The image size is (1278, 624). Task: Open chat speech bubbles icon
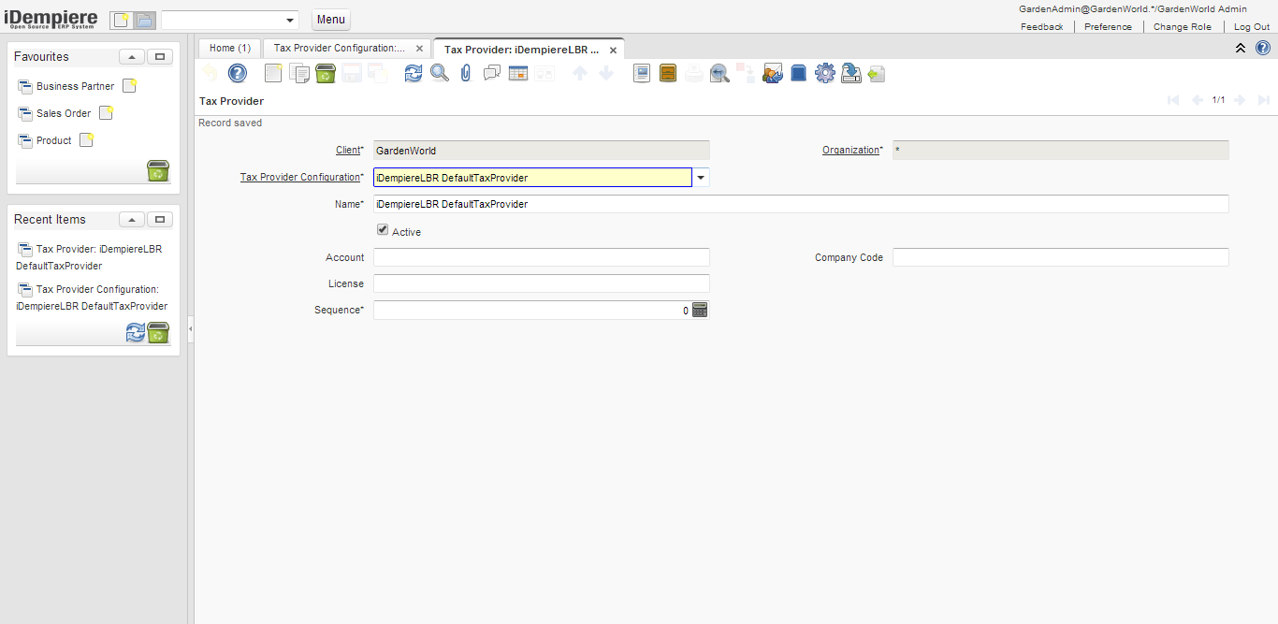point(492,73)
